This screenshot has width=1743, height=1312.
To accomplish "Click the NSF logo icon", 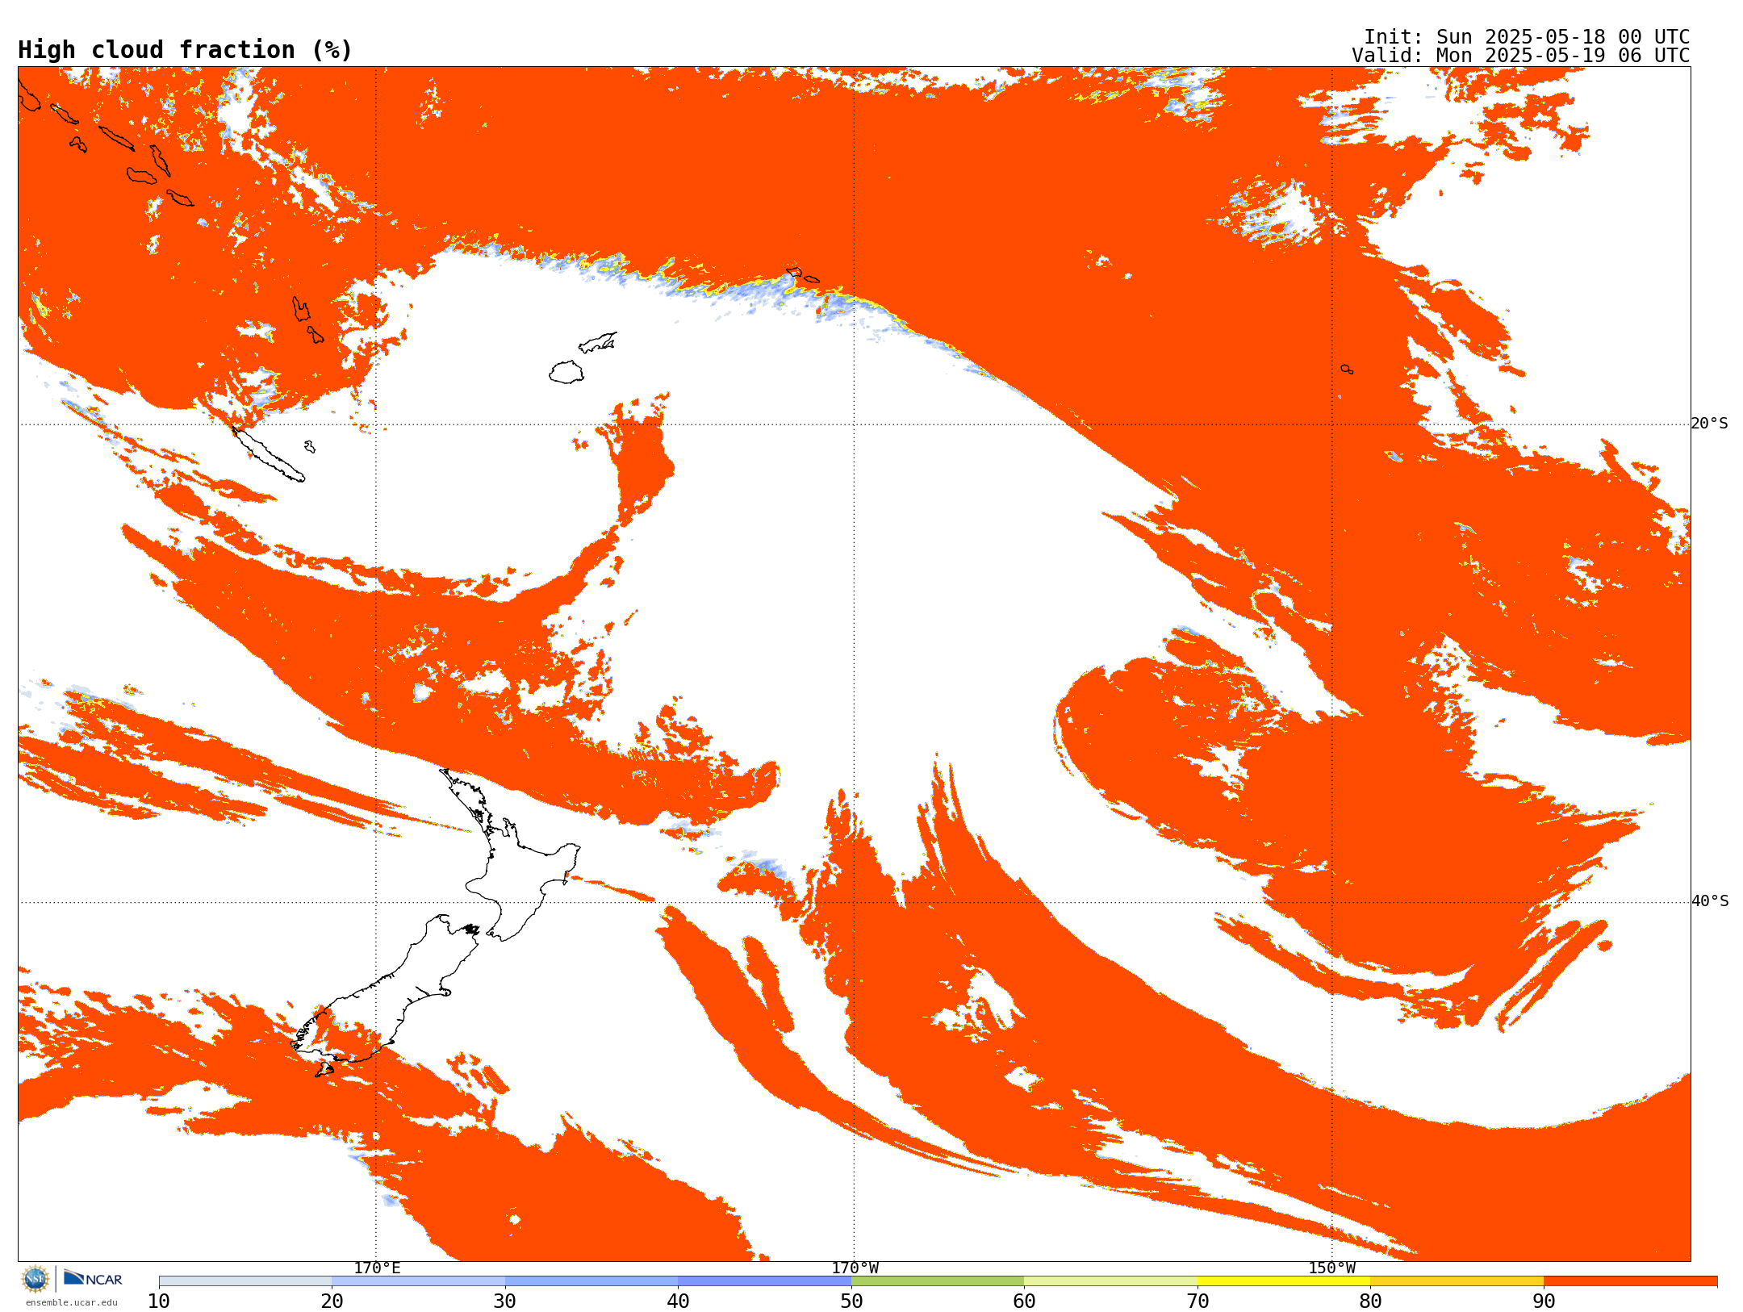I will tap(36, 1278).
